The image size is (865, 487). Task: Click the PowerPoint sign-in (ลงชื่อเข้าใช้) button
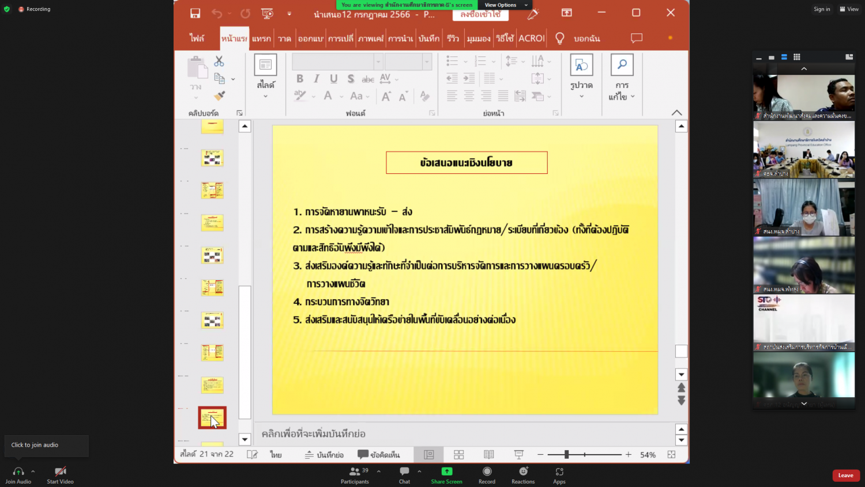480,14
